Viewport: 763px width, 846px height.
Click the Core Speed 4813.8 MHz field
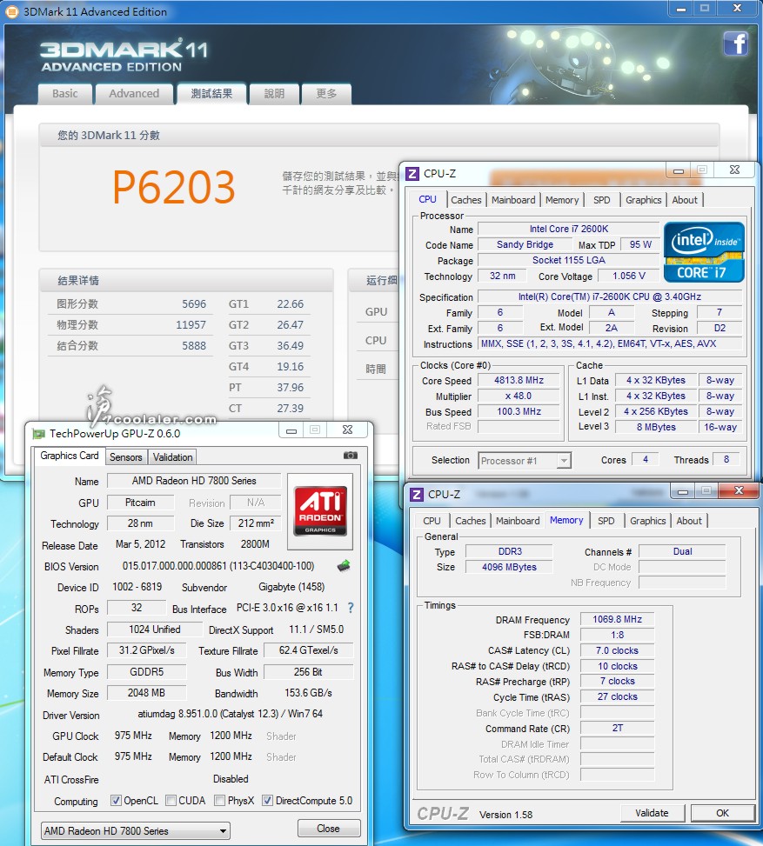[x=519, y=380]
